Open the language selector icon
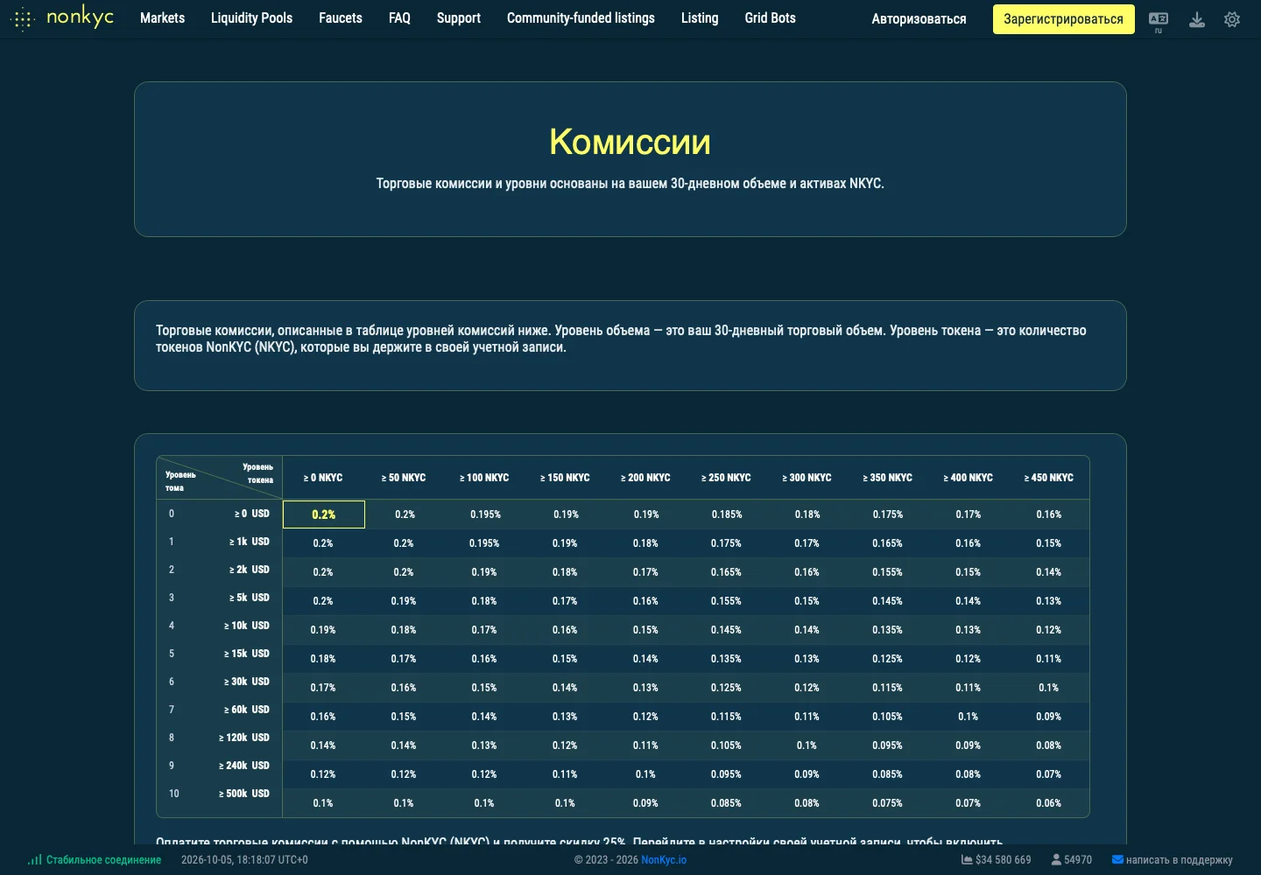The width and height of the screenshot is (1261, 875). [1159, 19]
